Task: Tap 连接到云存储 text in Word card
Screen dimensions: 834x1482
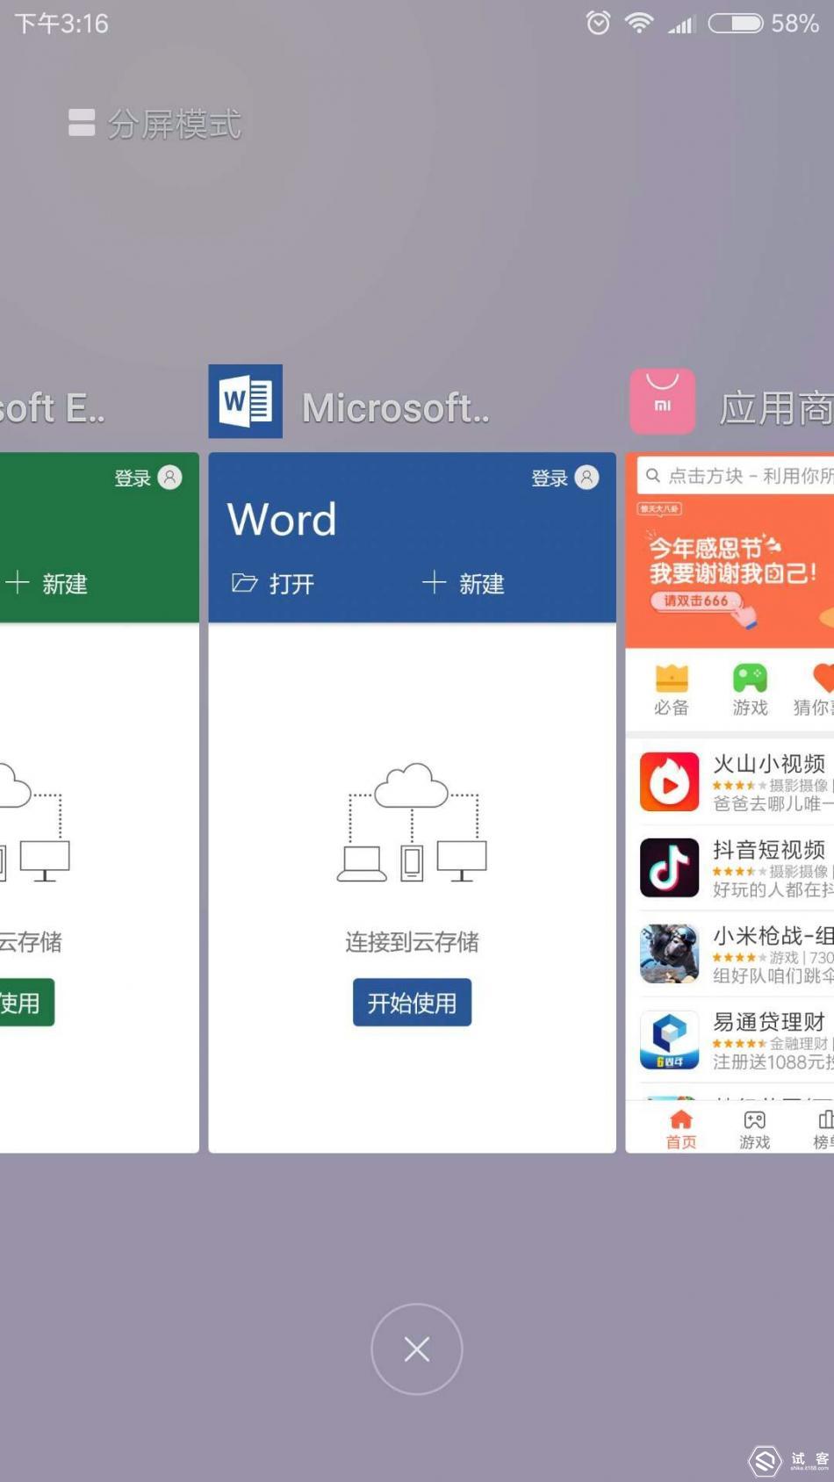Action: (x=412, y=942)
